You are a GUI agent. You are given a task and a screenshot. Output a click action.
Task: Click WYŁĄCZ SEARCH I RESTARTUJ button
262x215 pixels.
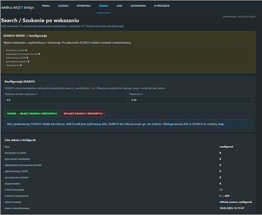tap(83, 114)
